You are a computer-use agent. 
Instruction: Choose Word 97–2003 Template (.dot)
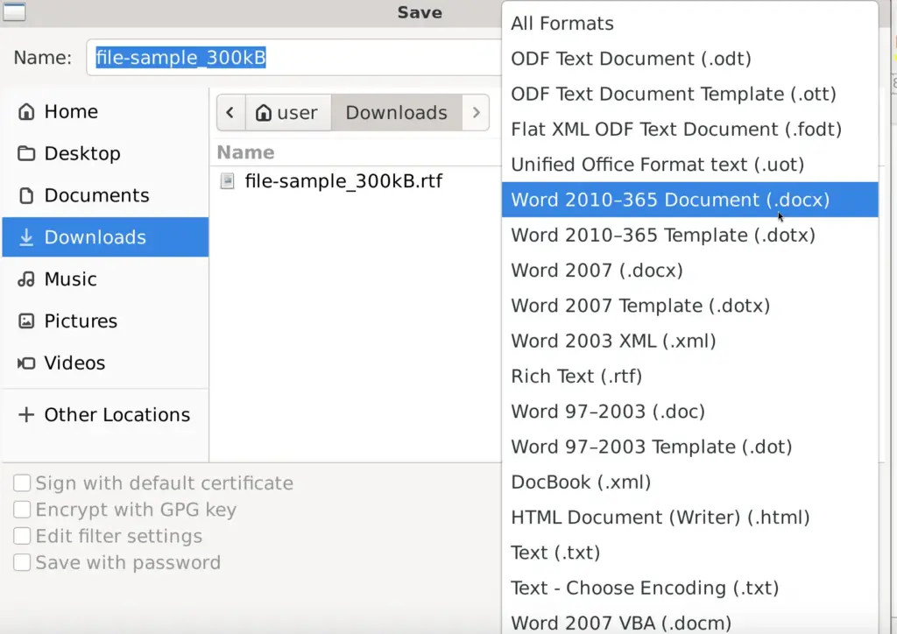point(690,447)
